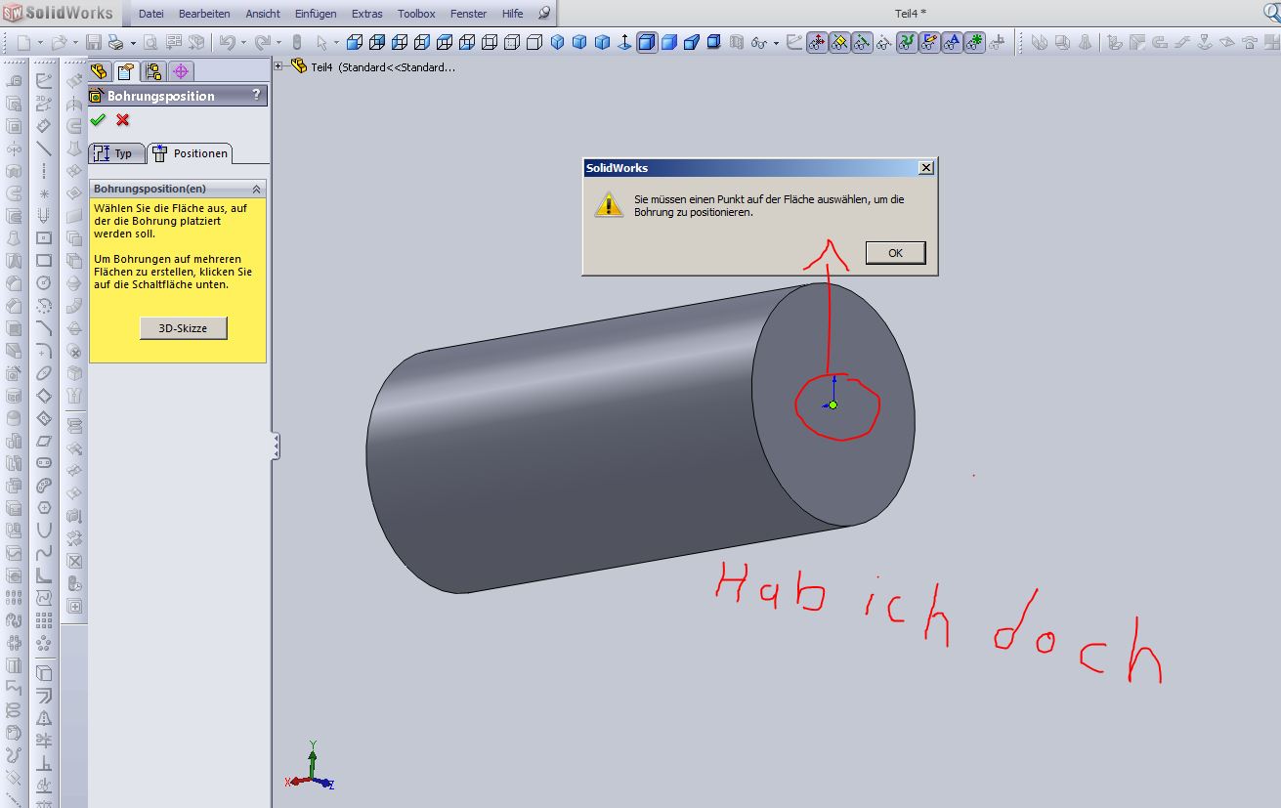Toggle Shadows in Shaded Mode cube icon
The height and width of the screenshot is (808, 1281).
click(714, 43)
